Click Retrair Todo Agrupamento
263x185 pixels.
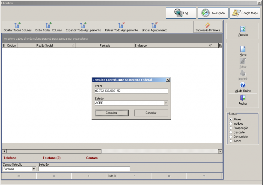click(121, 27)
